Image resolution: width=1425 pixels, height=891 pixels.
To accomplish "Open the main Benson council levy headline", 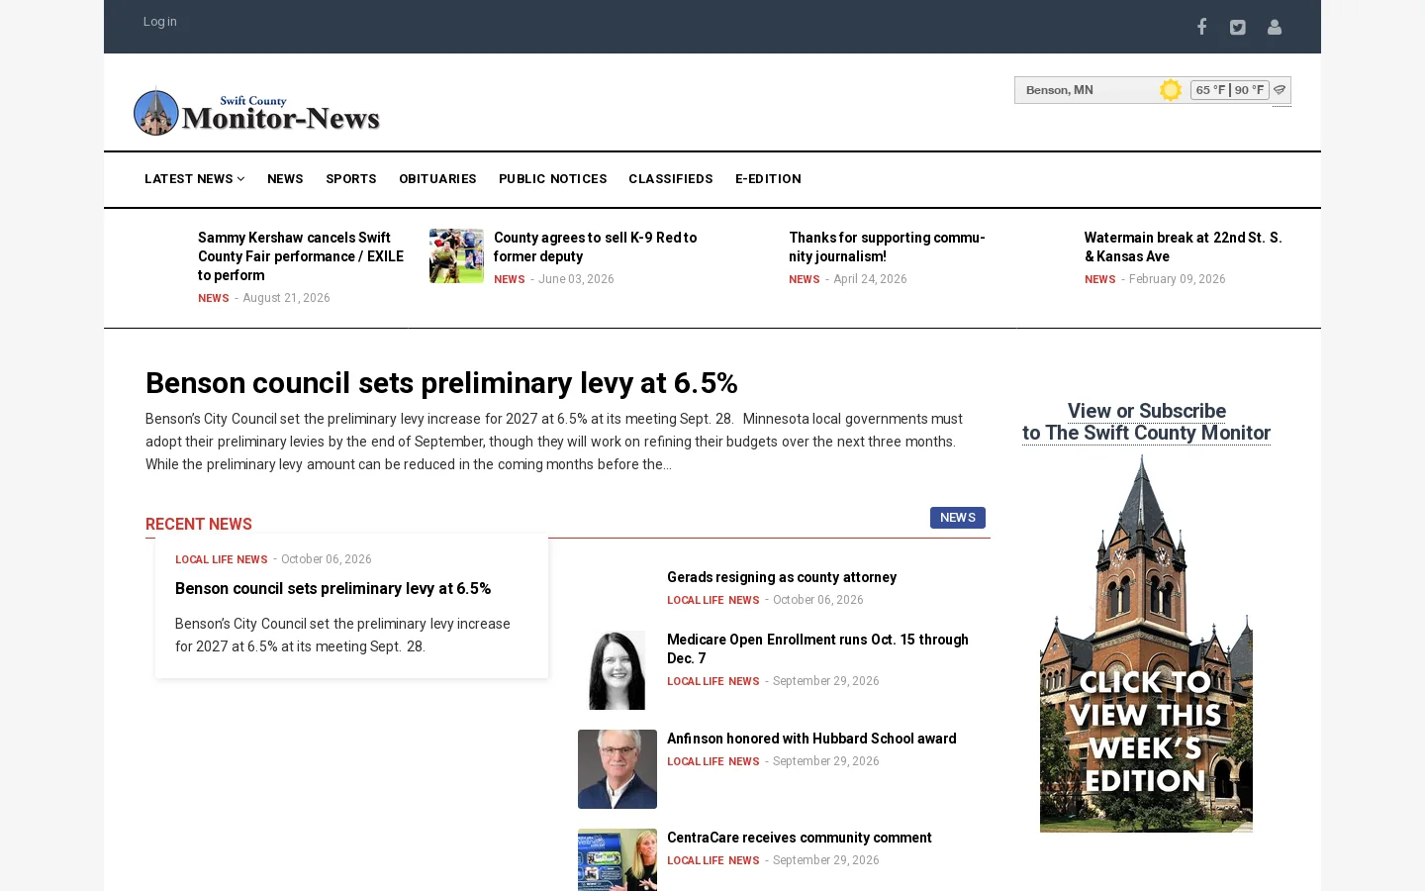I will pyautogui.click(x=441, y=383).
